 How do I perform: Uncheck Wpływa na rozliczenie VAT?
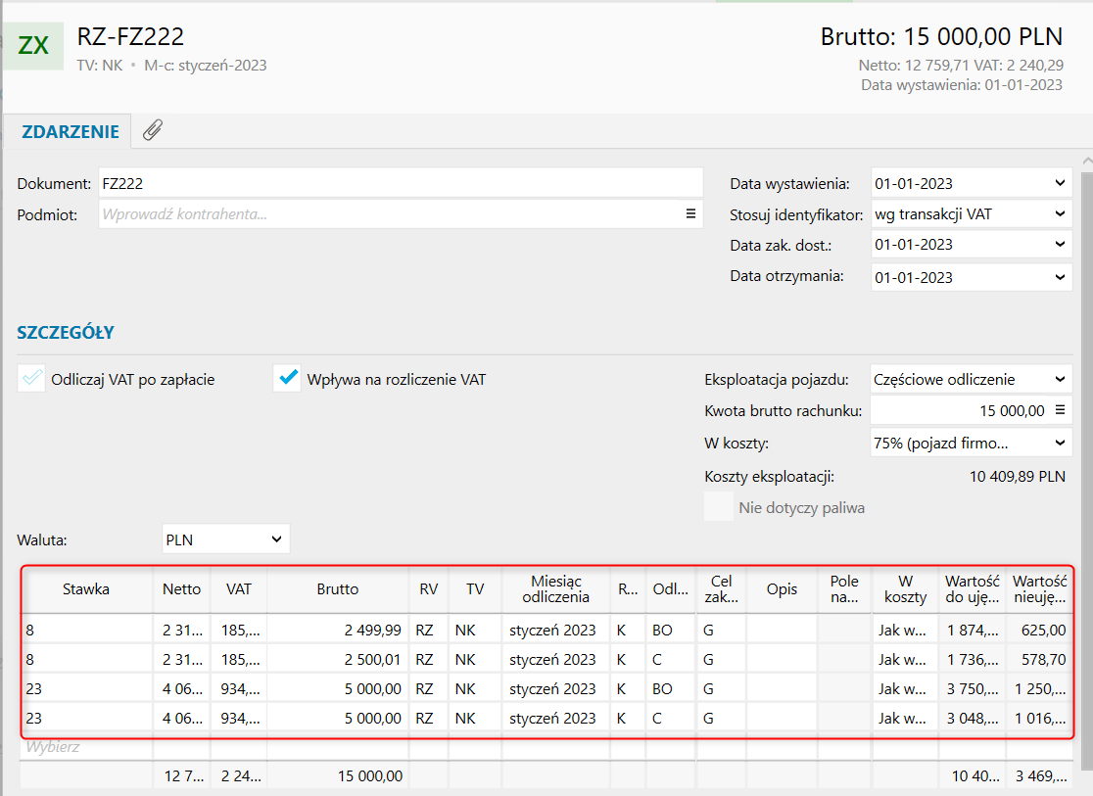point(287,379)
